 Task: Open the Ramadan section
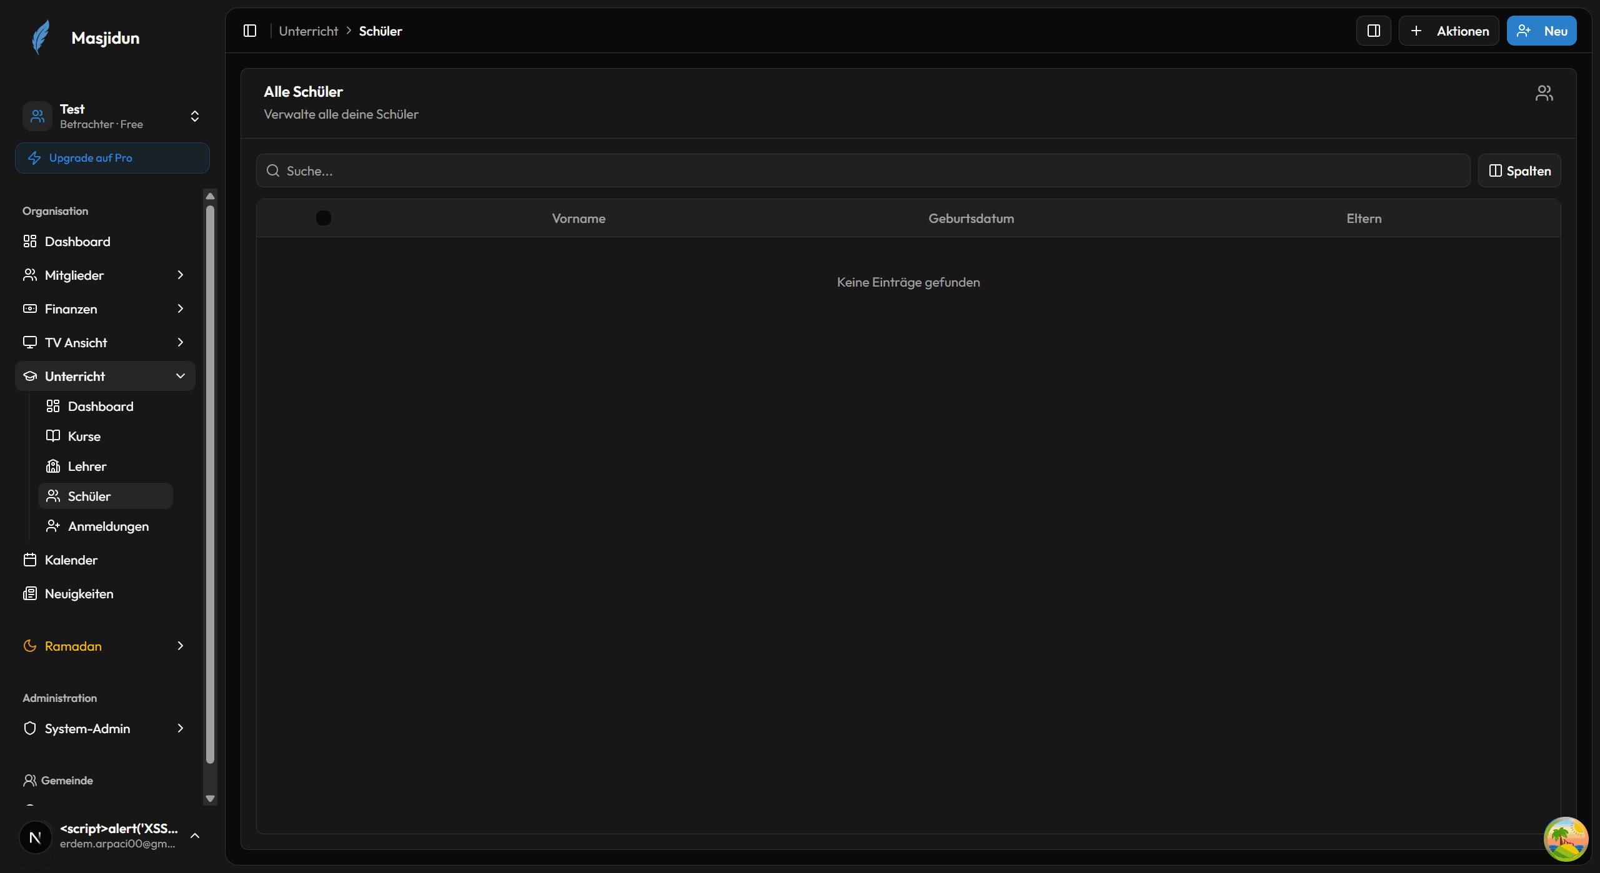[72, 646]
